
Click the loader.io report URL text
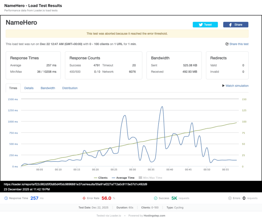coord(75,184)
